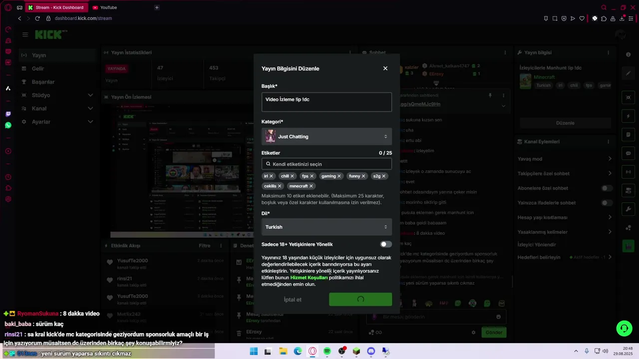Click the green loading save button
Image resolution: width=639 pixels, height=359 pixels.
pos(360,300)
